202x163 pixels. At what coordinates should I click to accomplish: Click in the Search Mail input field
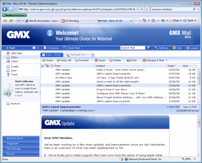pyautogui.click(x=133, y=48)
